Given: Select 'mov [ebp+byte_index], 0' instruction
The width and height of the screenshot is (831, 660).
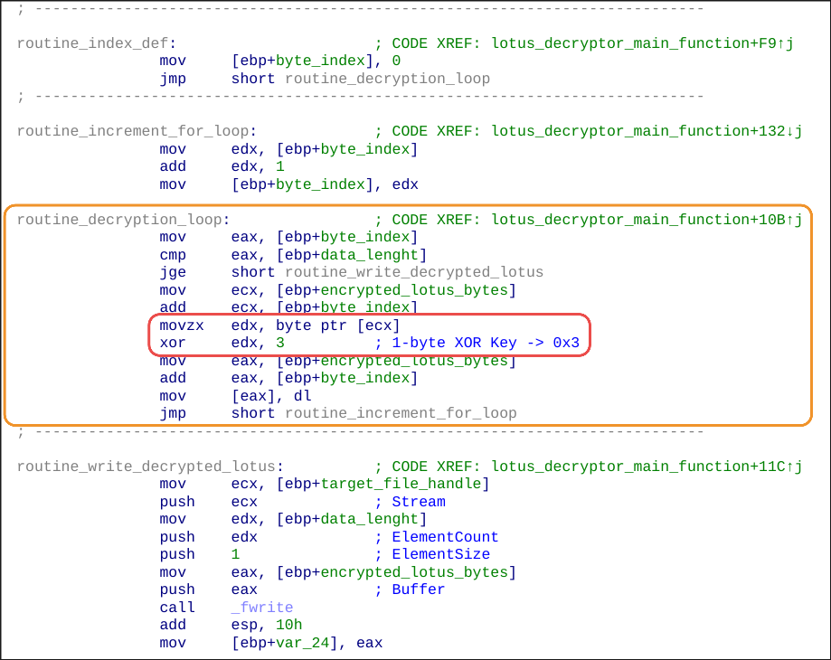Looking at the screenshot, I should click(x=279, y=61).
